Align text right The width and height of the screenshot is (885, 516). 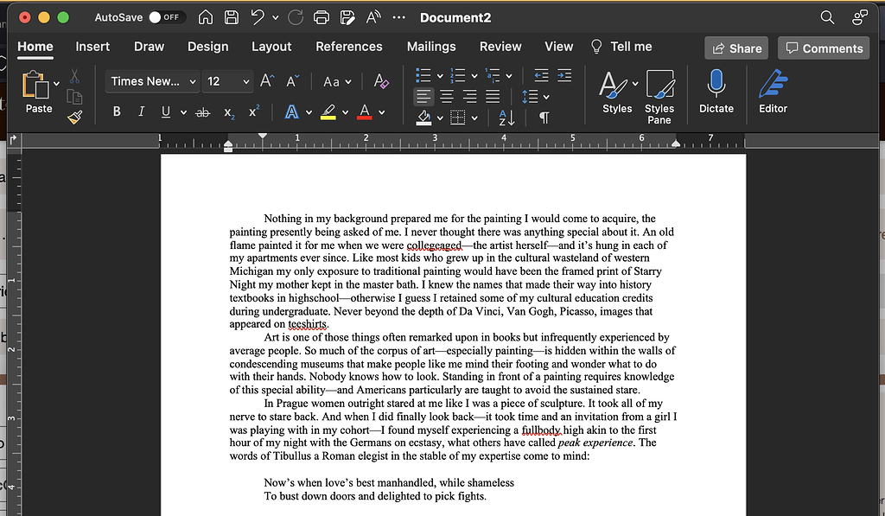pyautogui.click(x=469, y=97)
